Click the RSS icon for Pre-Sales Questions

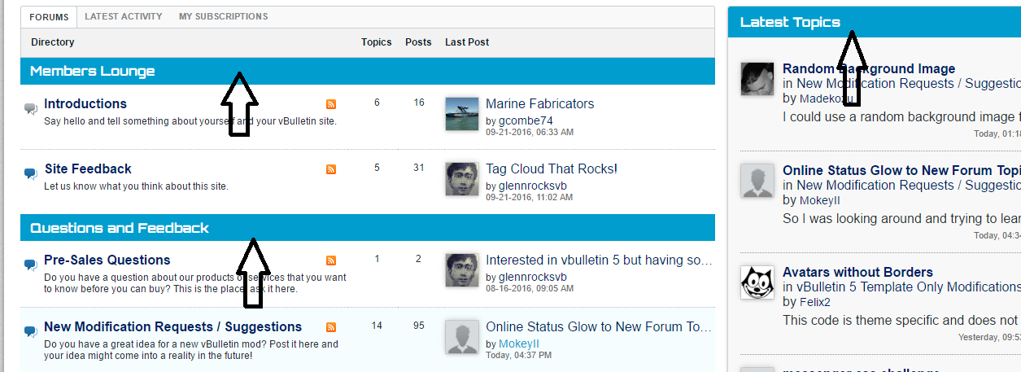click(x=331, y=260)
